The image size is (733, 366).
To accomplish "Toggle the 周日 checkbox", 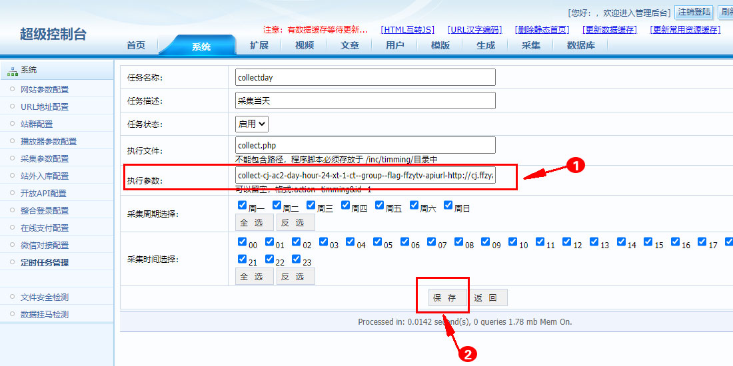I will [448, 206].
